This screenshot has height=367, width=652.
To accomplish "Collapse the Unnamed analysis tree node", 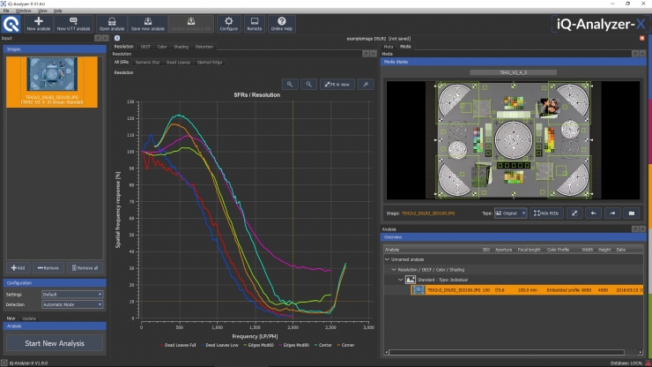I will (388, 259).
